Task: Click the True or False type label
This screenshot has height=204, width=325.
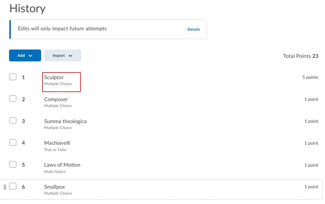Action: (55, 150)
